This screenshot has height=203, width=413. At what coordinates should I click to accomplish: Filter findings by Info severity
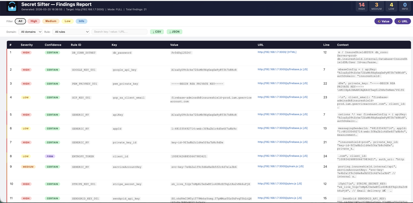coord(81,21)
